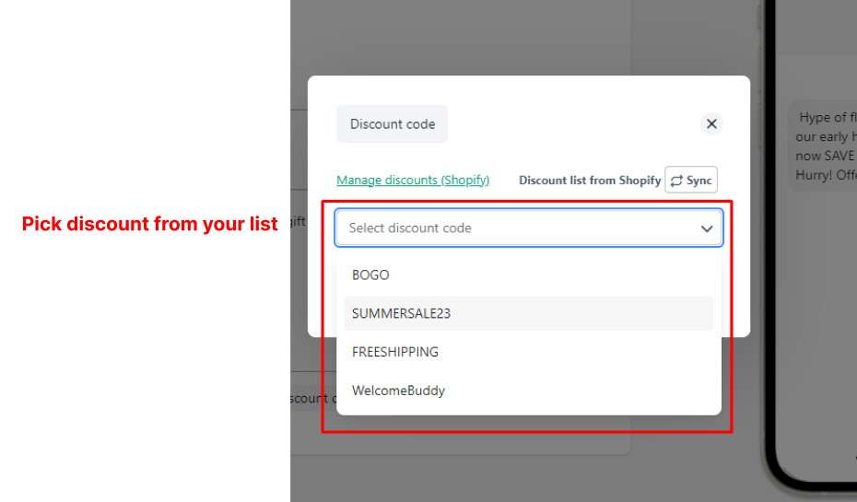Image resolution: width=857 pixels, height=502 pixels.
Task: Collapse dropdown using the chevron arrow
Action: 707,228
